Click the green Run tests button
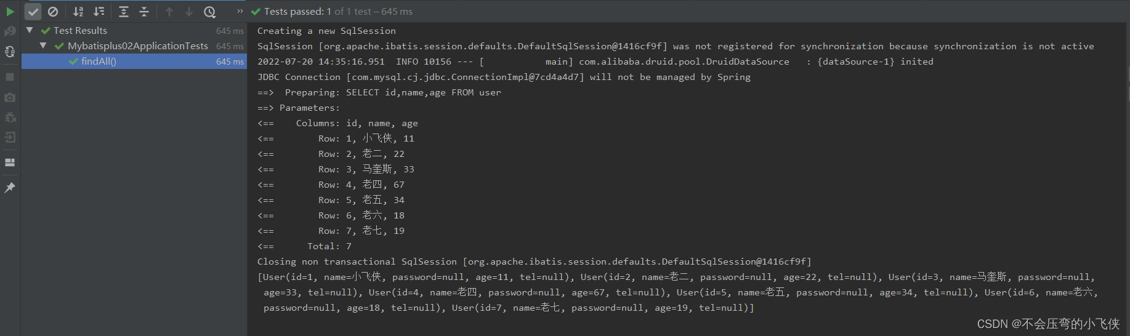The height and width of the screenshot is (336, 1130). (10, 11)
